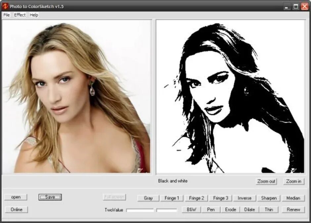Click the first TwoValue slider
Viewport: 311px width, 223px height.
[140, 210]
